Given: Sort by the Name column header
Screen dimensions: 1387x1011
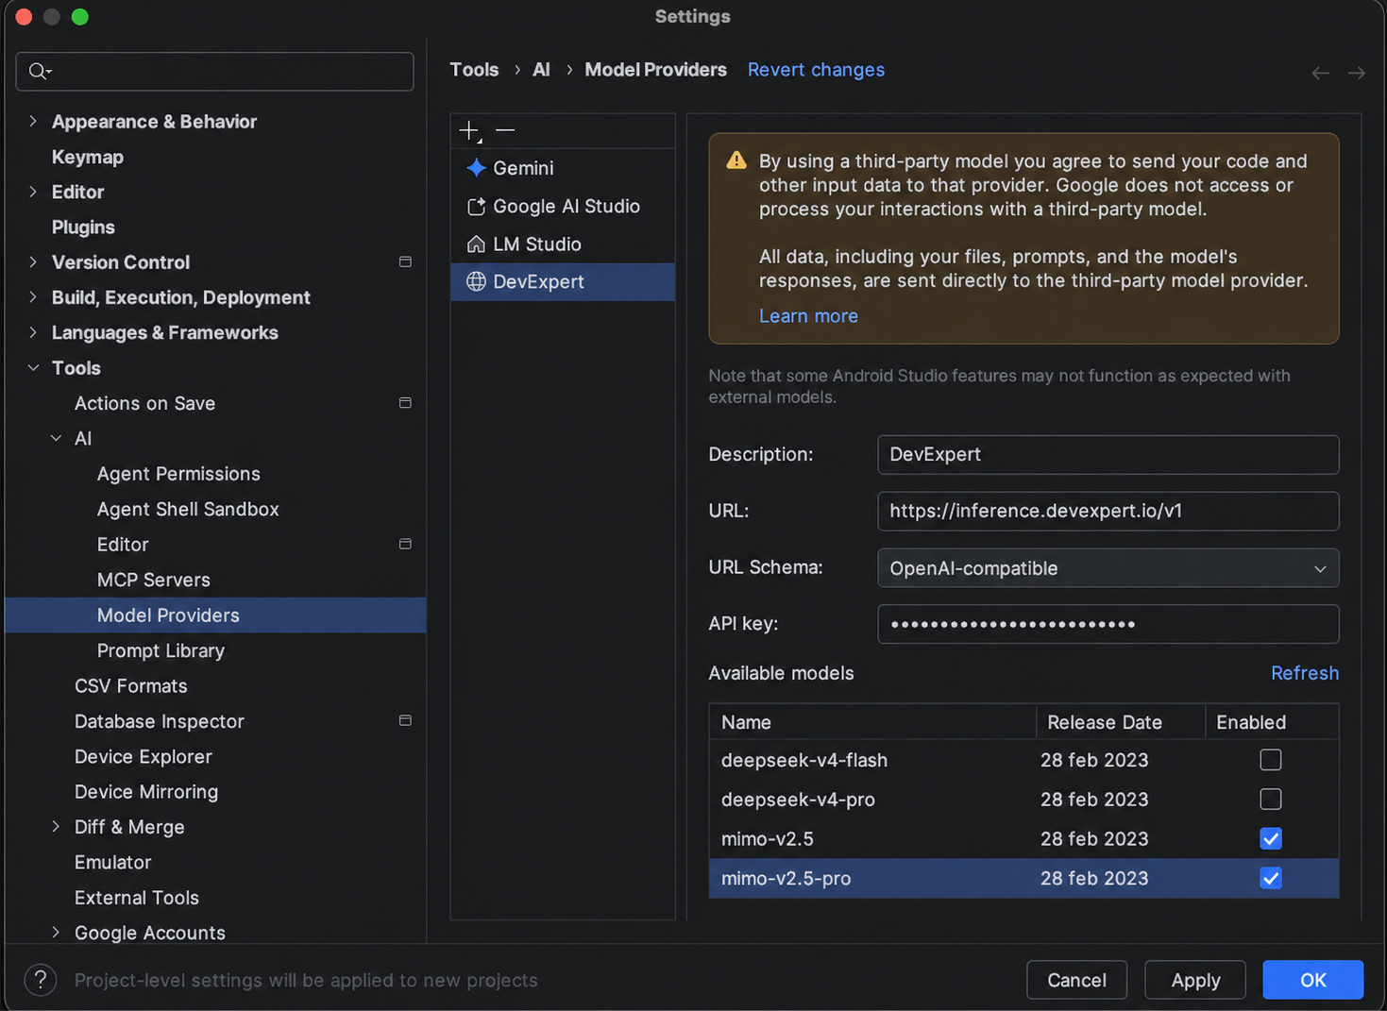Looking at the screenshot, I should tap(872, 722).
